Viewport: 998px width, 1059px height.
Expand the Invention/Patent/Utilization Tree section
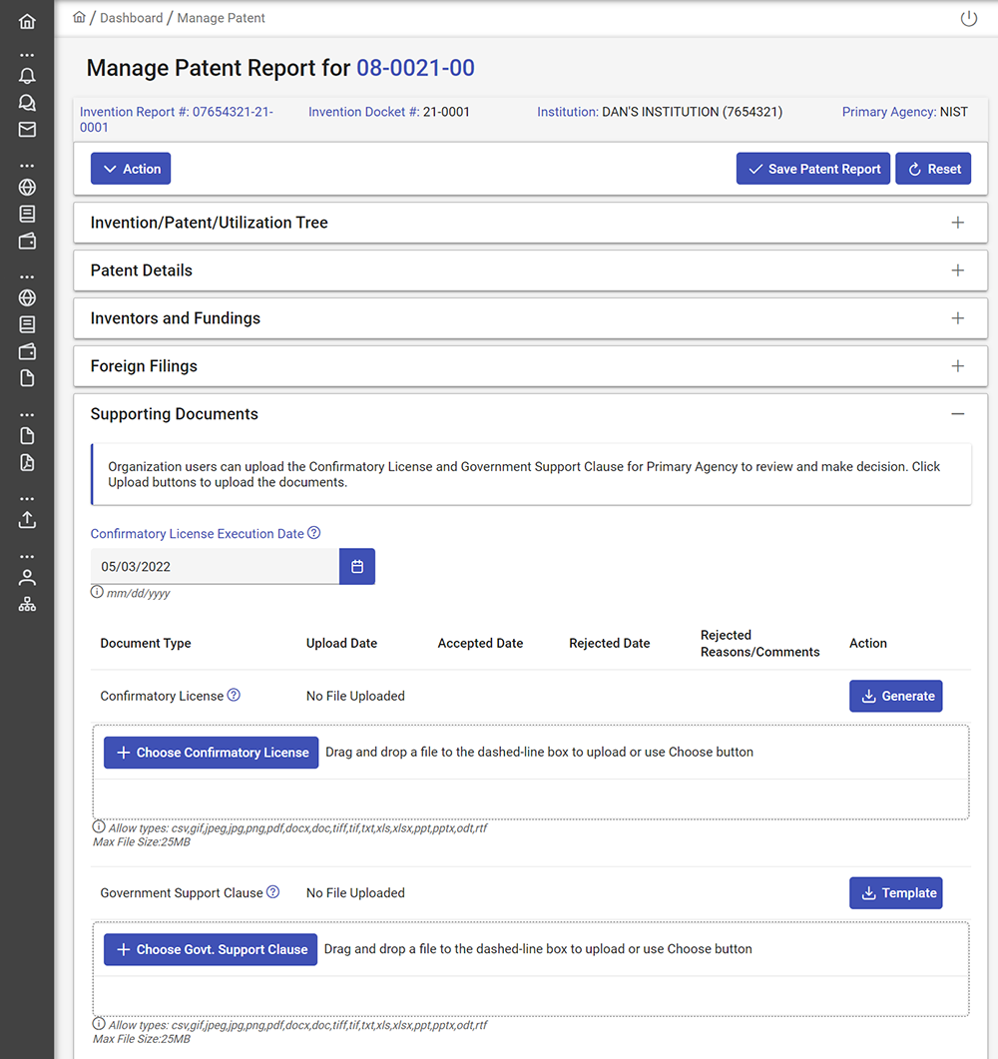[957, 223]
